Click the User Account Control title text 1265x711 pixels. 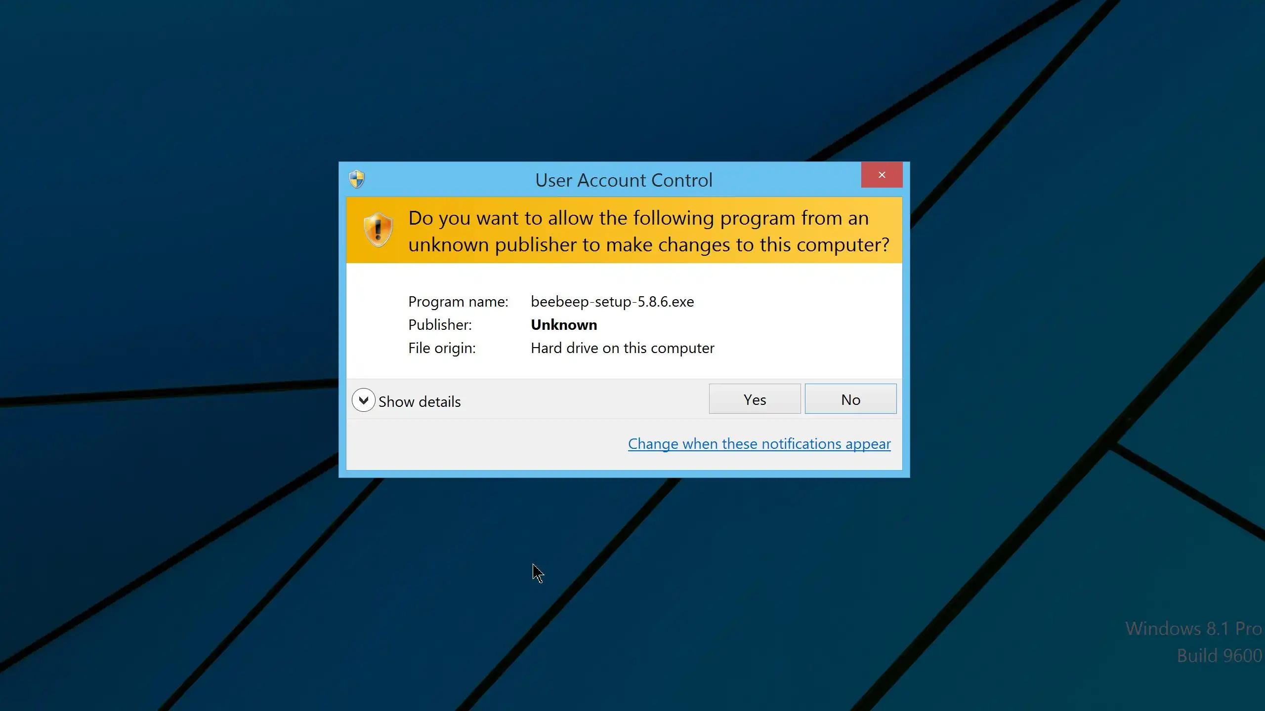tap(624, 180)
